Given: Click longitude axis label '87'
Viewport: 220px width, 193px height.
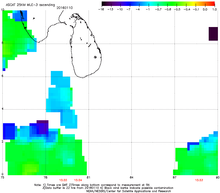Looking at the screenshot, I should click(x=175, y=178).
